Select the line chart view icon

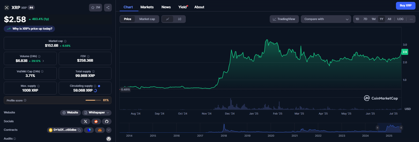(x=168, y=19)
